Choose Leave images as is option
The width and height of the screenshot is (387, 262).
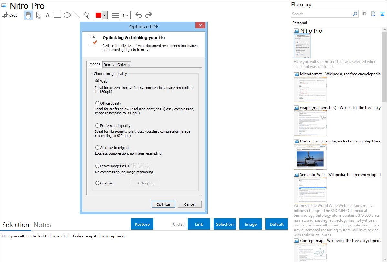click(98, 166)
